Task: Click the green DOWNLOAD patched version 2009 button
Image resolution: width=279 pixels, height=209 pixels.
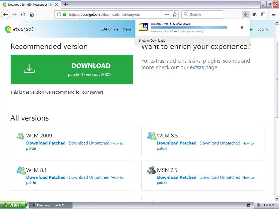Action: click(72, 69)
